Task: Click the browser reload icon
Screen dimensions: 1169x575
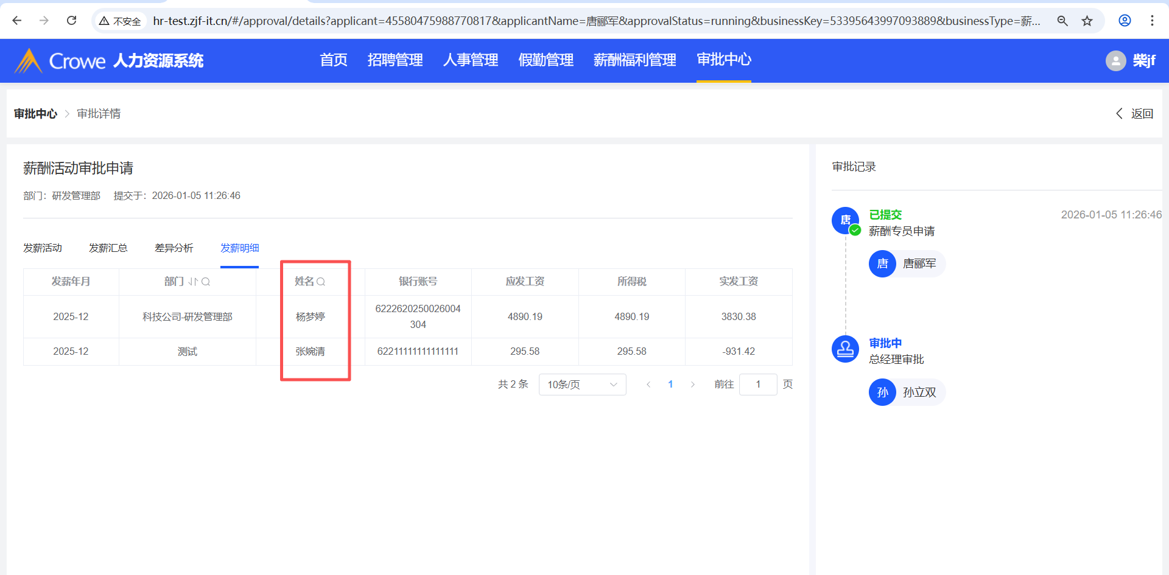Action: click(x=71, y=21)
